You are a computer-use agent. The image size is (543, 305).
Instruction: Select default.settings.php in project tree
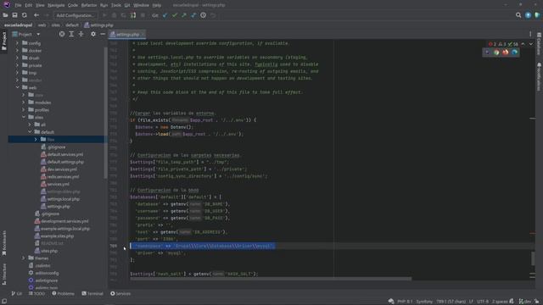click(65, 162)
